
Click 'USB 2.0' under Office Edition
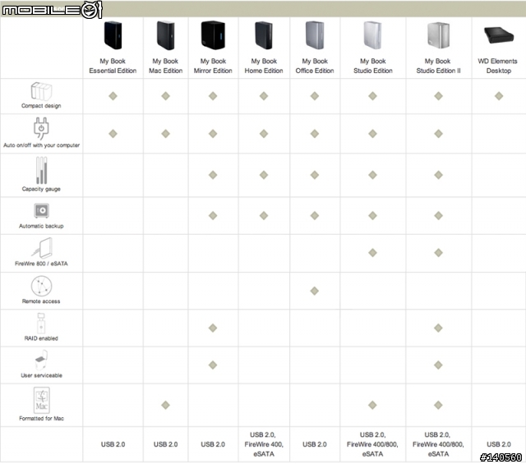[315, 444]
